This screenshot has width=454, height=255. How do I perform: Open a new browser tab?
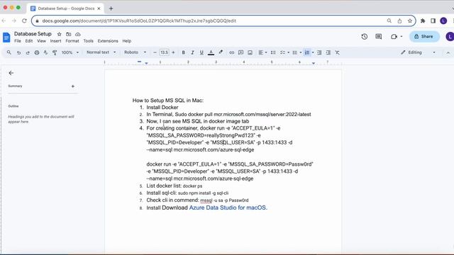111,8
